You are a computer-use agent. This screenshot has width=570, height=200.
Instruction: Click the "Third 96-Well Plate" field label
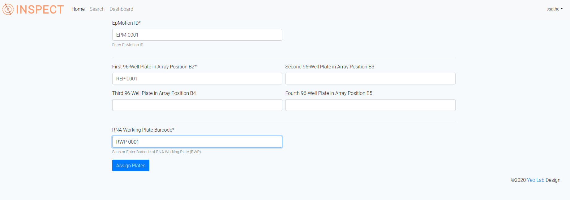pyautogui.click(x=154, y=93)
